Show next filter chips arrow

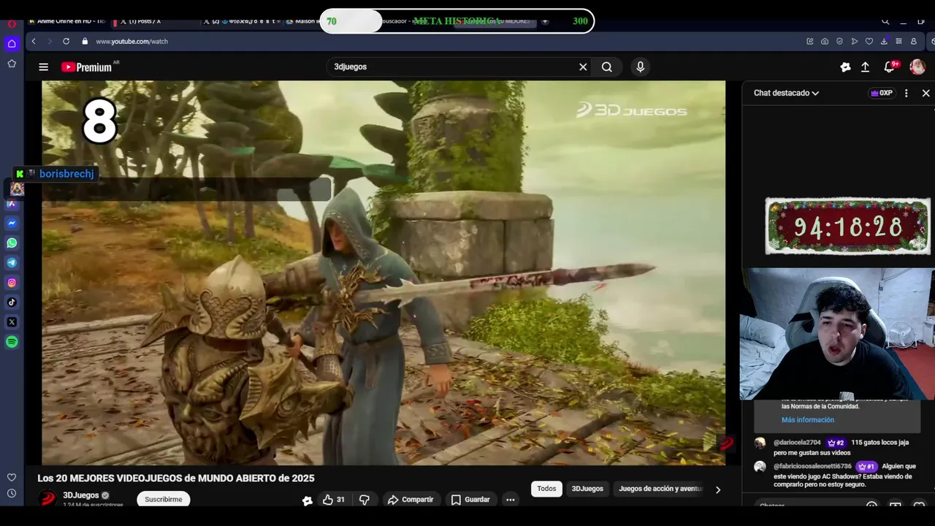pos(717,489)
